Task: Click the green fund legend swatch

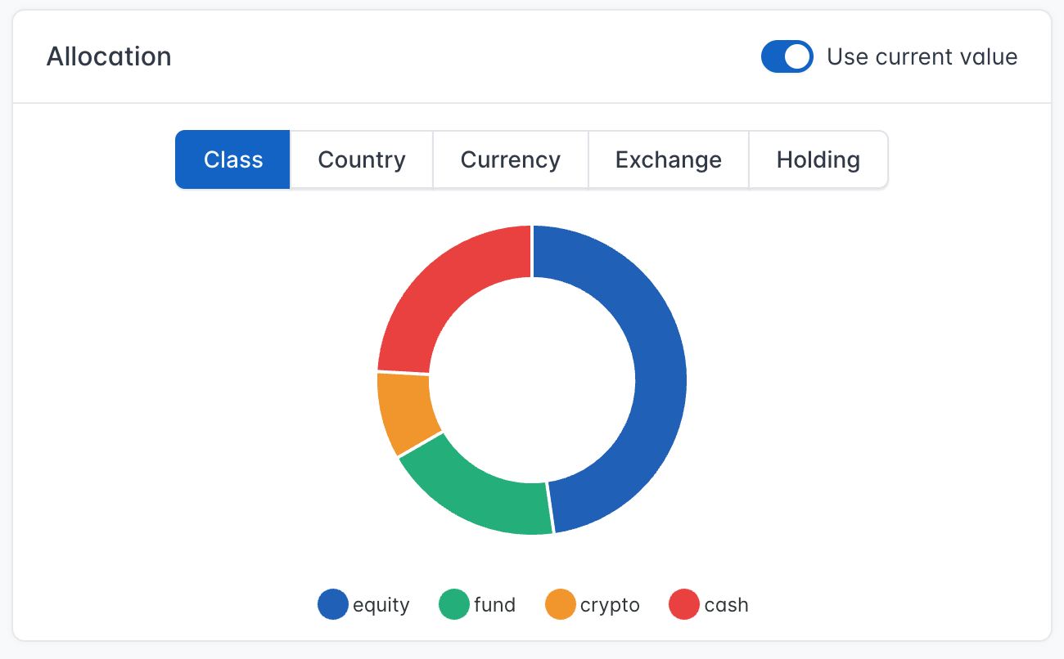Action: pyautogui.click(x=454, y=605)
